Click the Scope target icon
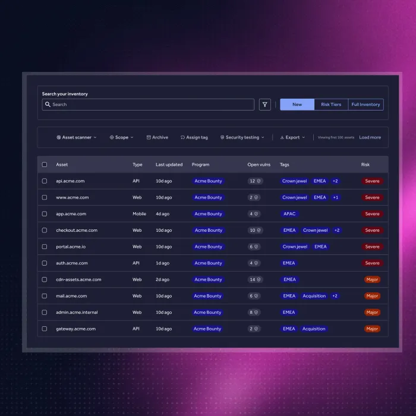The width and height of the screenshot is (416, 416). 112,137
